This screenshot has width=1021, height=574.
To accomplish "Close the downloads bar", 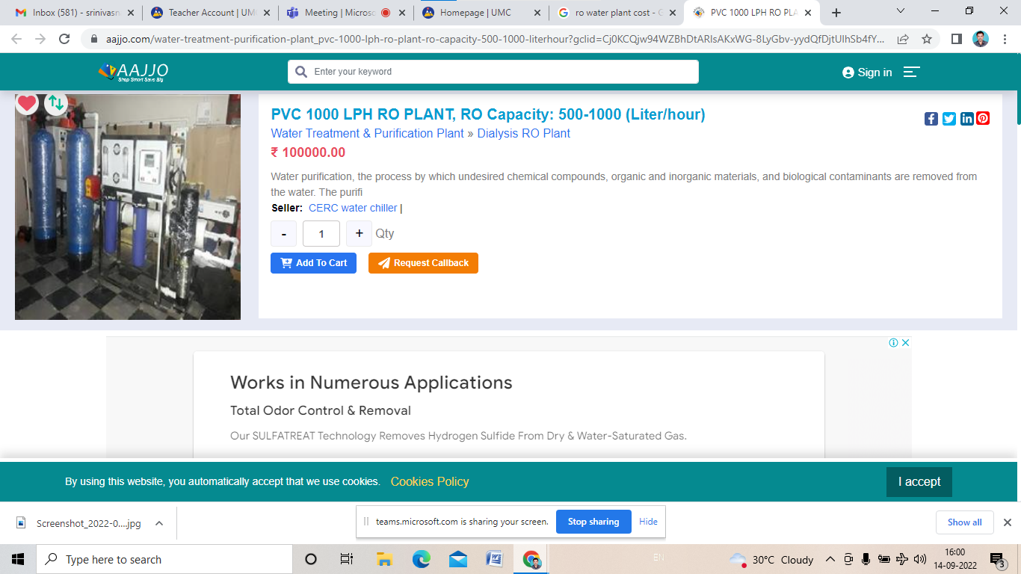I will [x=1007, y=522].
